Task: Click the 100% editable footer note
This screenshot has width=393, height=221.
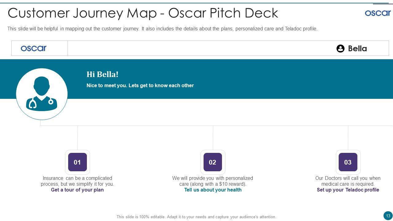Action: 196,217
